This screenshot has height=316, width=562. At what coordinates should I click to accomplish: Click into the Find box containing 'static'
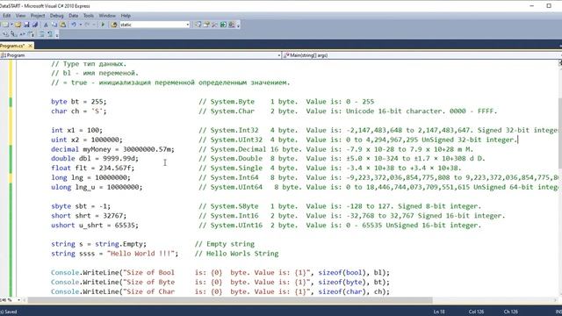click(152, 25)
